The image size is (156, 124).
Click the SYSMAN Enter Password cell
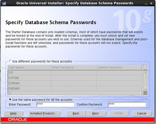point(74,83)
